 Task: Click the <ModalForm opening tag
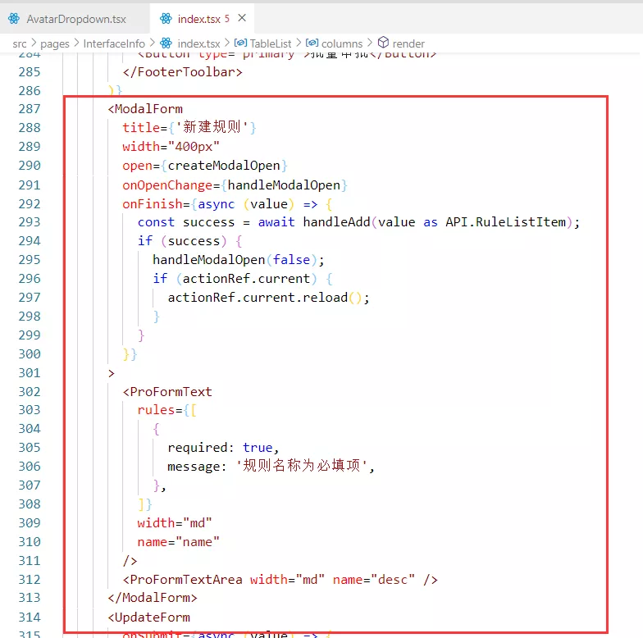click(145, 109)
